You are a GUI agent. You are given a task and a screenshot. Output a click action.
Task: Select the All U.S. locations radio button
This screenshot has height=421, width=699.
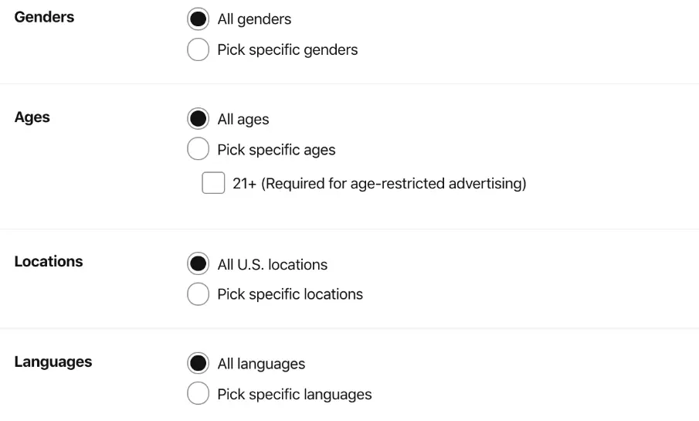pos(199,264)
